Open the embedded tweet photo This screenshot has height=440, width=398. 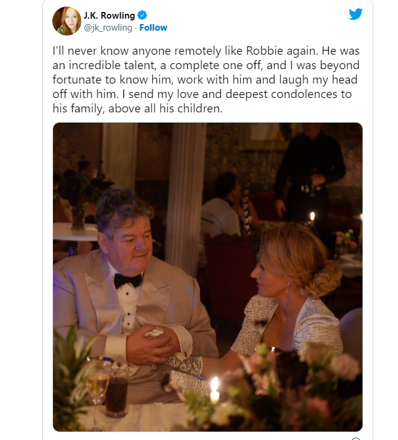tap(208, 277)
